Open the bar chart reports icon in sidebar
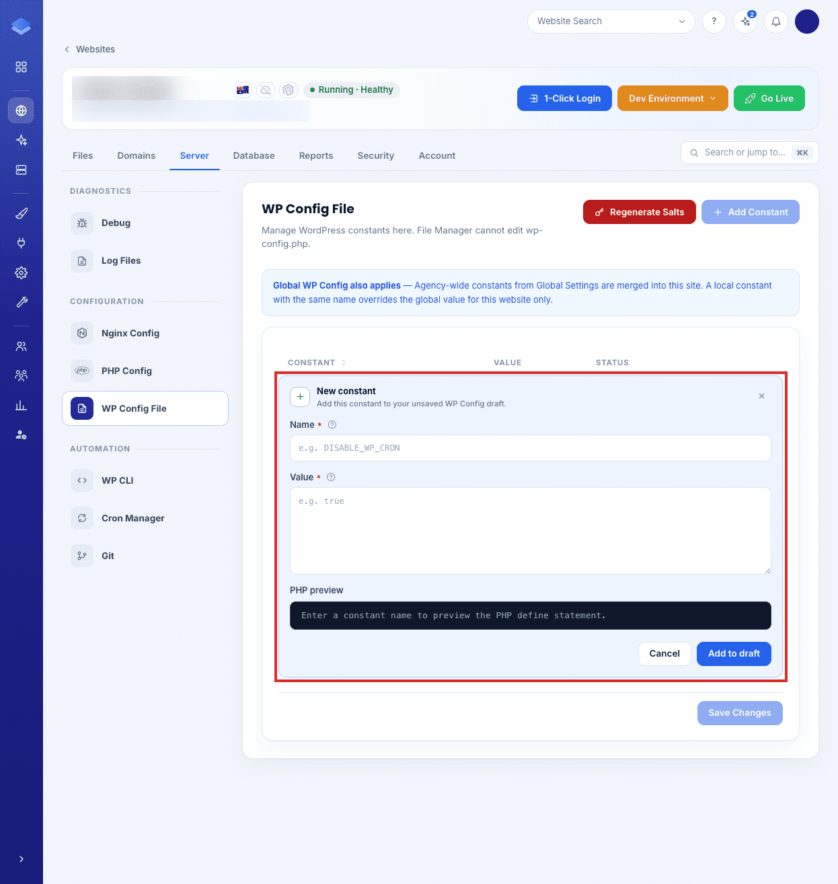This screenshot has width=838, height=884. tap(21, 405)
